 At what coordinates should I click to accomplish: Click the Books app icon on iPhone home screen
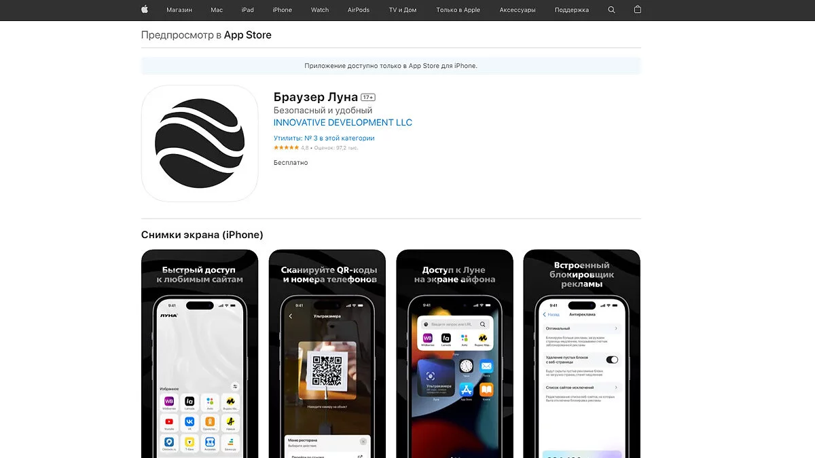coord(486,389)
